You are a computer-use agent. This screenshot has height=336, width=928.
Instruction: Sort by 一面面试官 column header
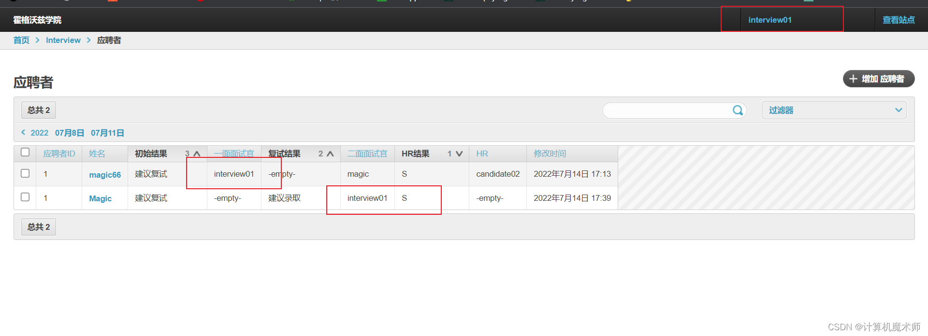click(x=234, y=154)
